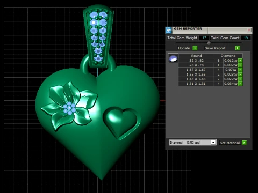Click the 0.012tw weight cell
Viewport: 258px width, 193px height.
pos(231,61)
